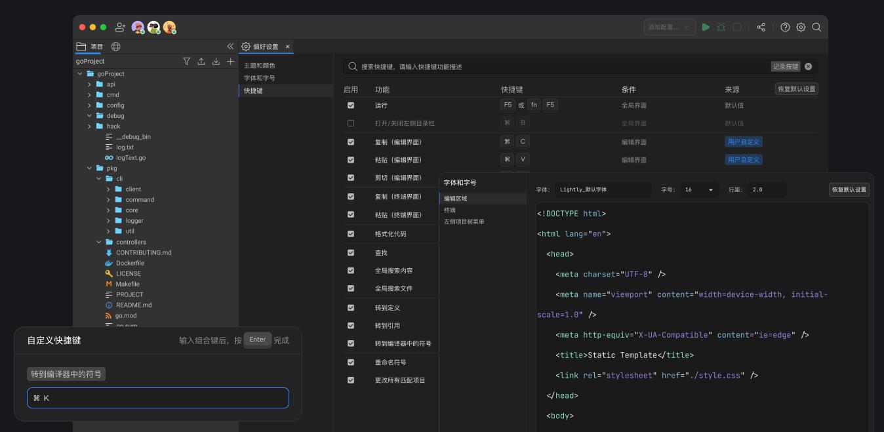Click the globe icon beside 项目 tab
This screenshot has height=432, width=884.
point(116,47)
